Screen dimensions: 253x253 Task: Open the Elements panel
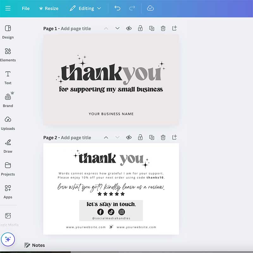(x=8, y=55)
